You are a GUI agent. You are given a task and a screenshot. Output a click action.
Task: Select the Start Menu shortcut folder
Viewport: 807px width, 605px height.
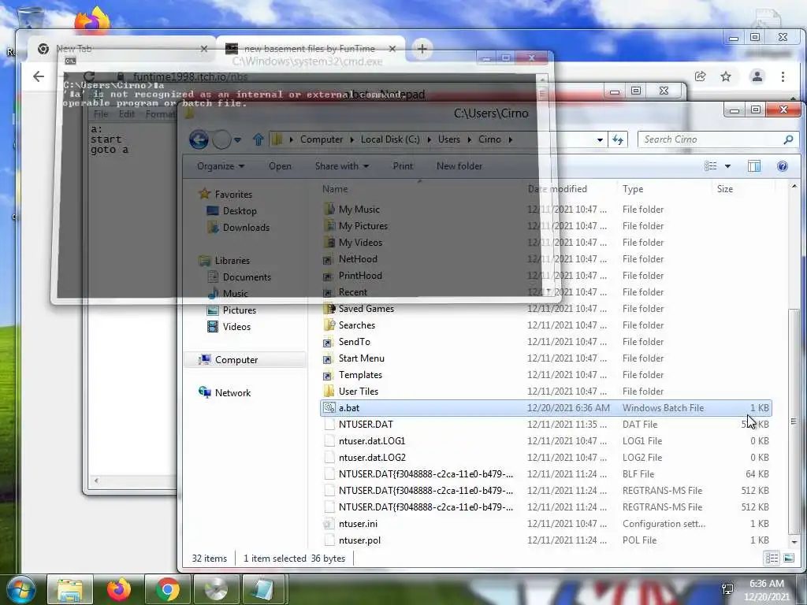point(361,358)
